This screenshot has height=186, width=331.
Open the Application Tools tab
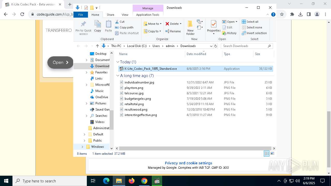tap(148, 15)
